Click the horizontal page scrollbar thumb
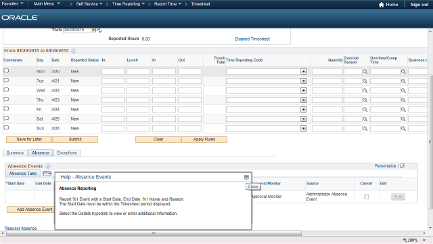The image size is (433, 244). coord(154,233)
